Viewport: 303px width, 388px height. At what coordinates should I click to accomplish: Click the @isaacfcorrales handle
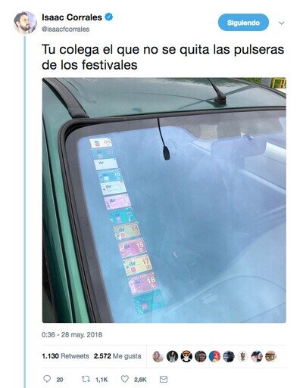click(65, 29)
